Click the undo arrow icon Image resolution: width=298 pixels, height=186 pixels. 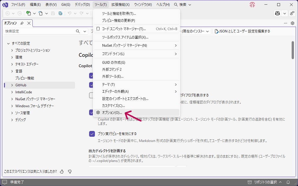[69, 13]
